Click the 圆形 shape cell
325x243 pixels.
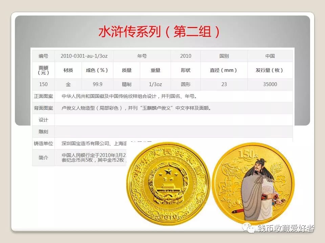186,84
